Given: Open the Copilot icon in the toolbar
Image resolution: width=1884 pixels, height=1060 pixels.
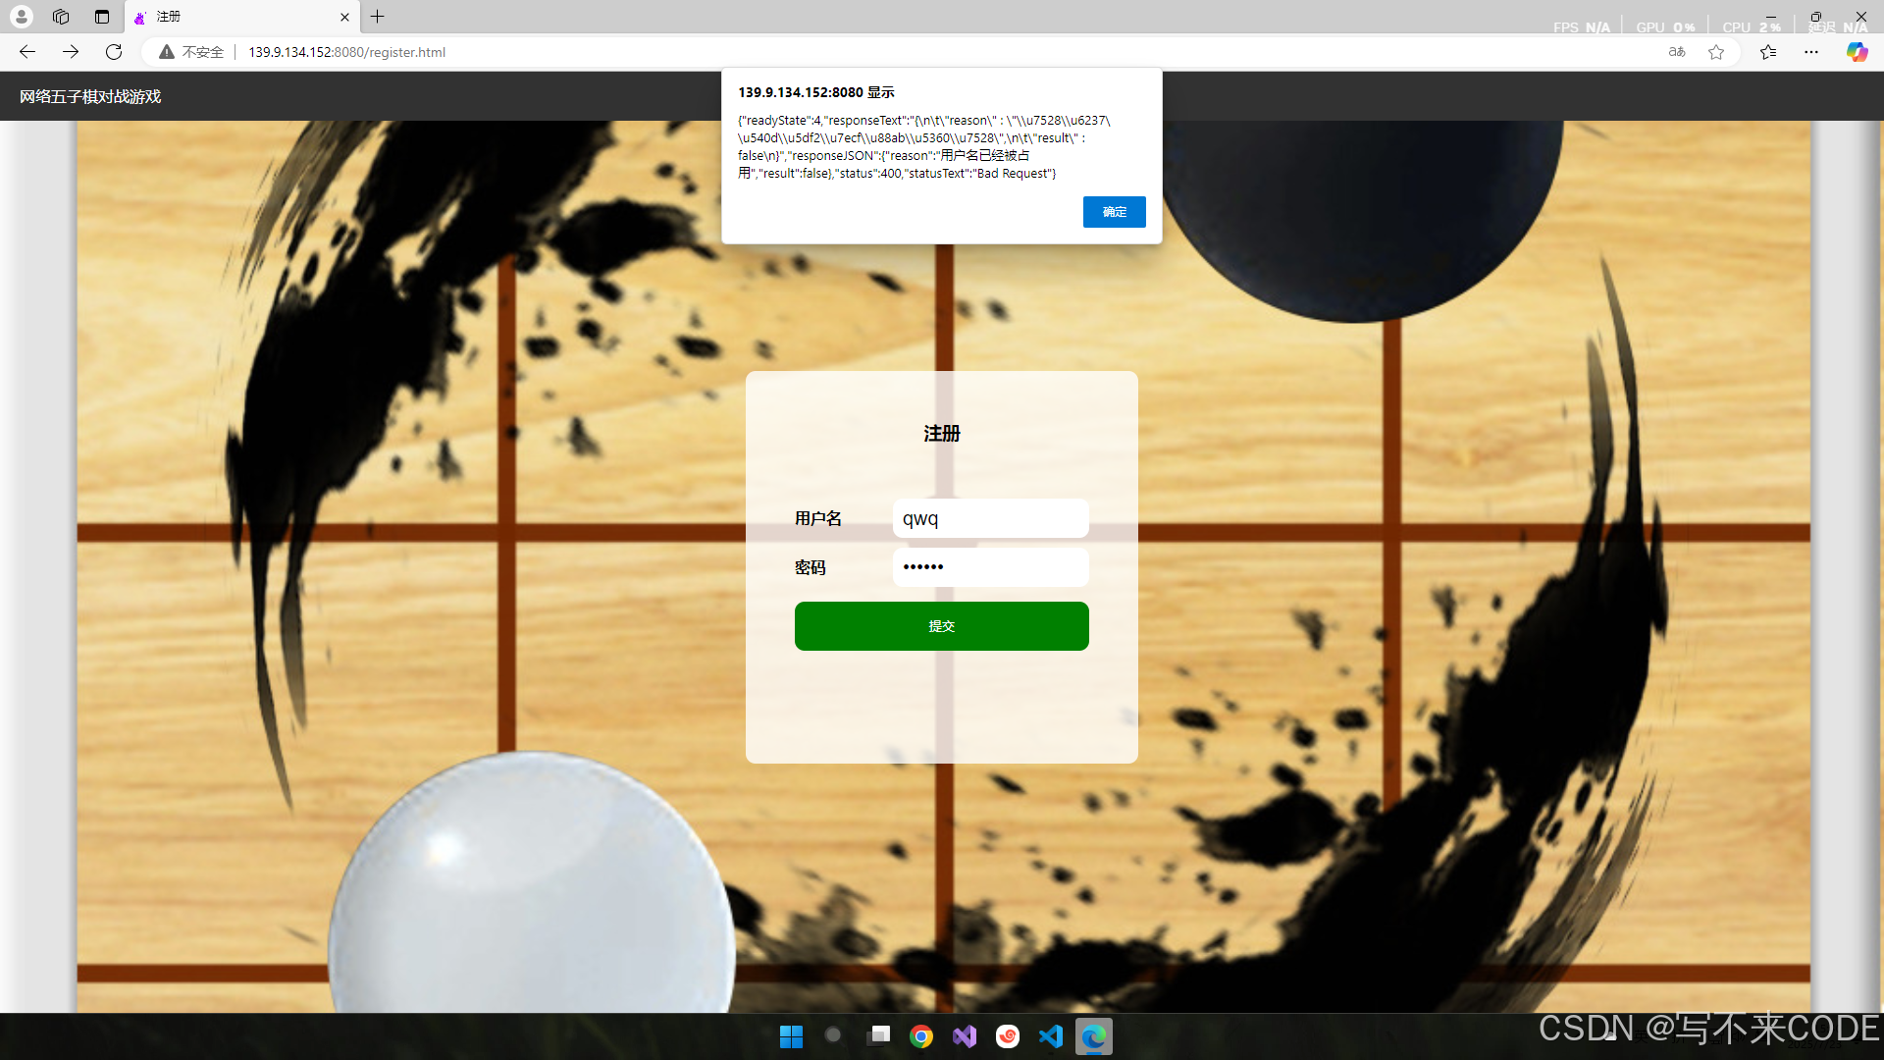Looking at the screenshot, I should tap(1857, 52).
